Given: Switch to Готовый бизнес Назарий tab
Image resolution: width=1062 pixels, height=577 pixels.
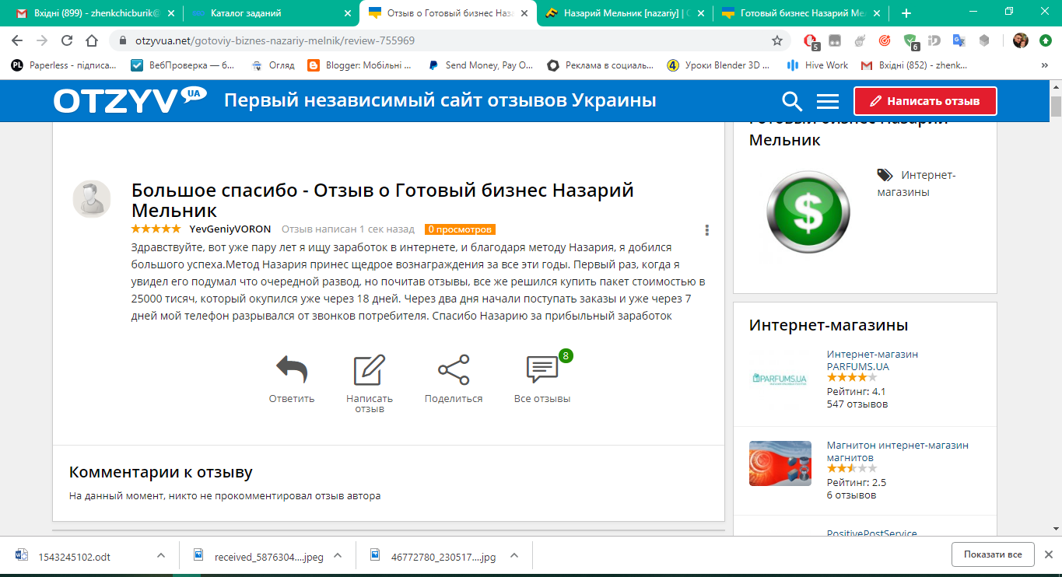Looking at the screenshot, I should click(x=801, y=13).
